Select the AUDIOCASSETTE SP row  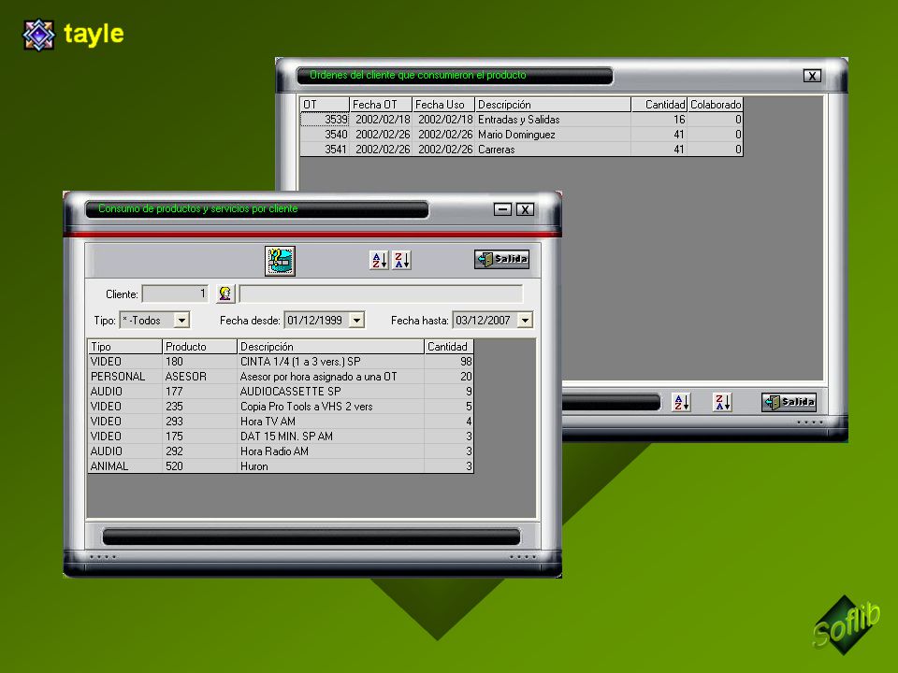pos(281,392)
